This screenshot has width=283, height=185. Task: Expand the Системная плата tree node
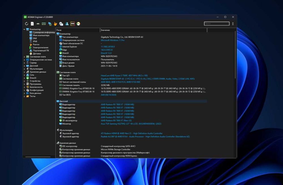(24, 56)
